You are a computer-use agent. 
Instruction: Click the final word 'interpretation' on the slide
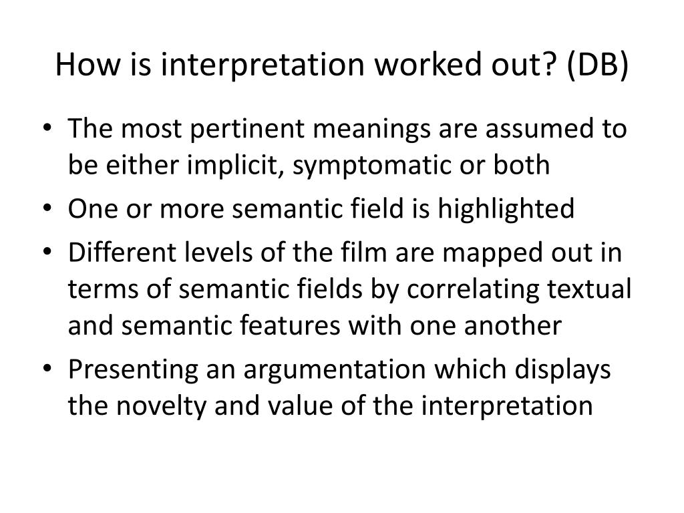pyautogui.click(x=507, y=407)
